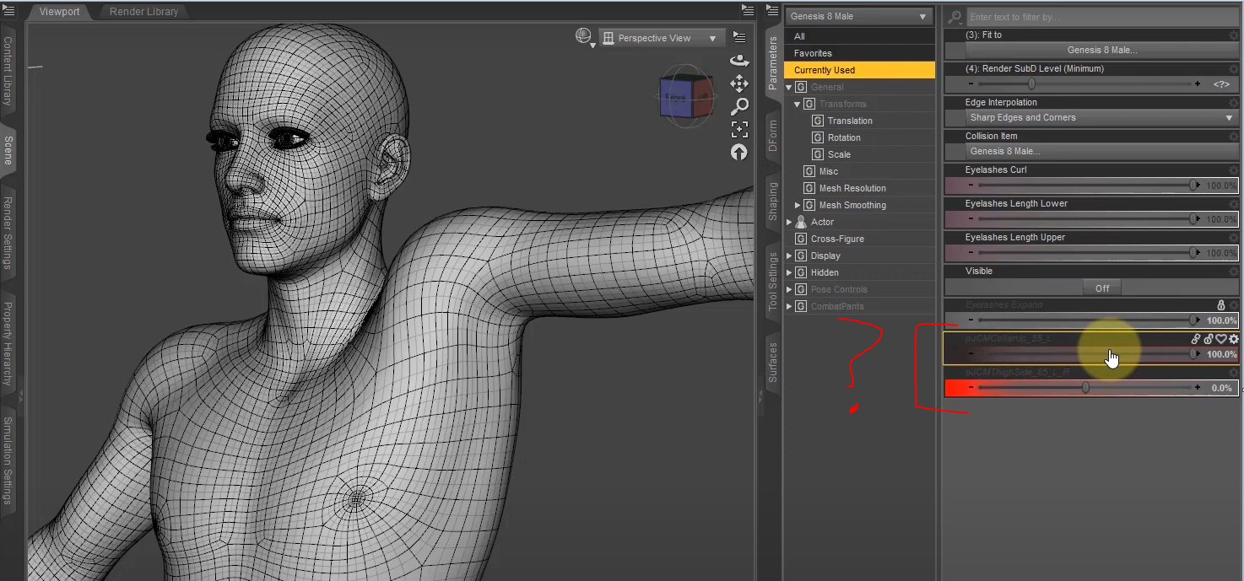The image size is (1244, 581).
Task: Toggle lock icon on Eyelashes Expand
Action: (x=1220, y=304)
